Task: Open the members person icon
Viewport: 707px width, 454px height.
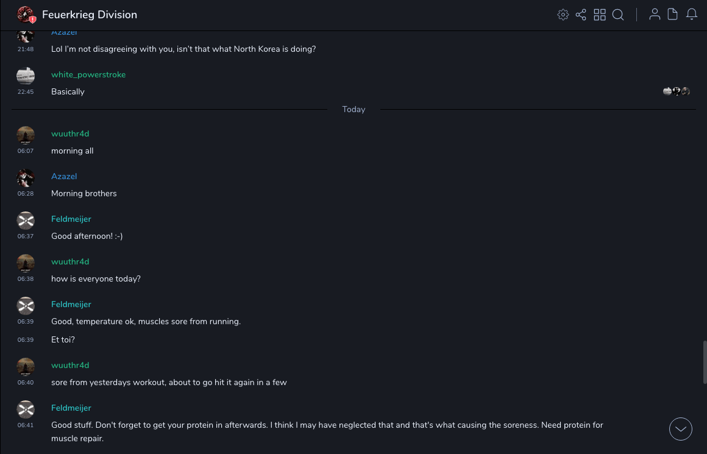Action: 655,15
